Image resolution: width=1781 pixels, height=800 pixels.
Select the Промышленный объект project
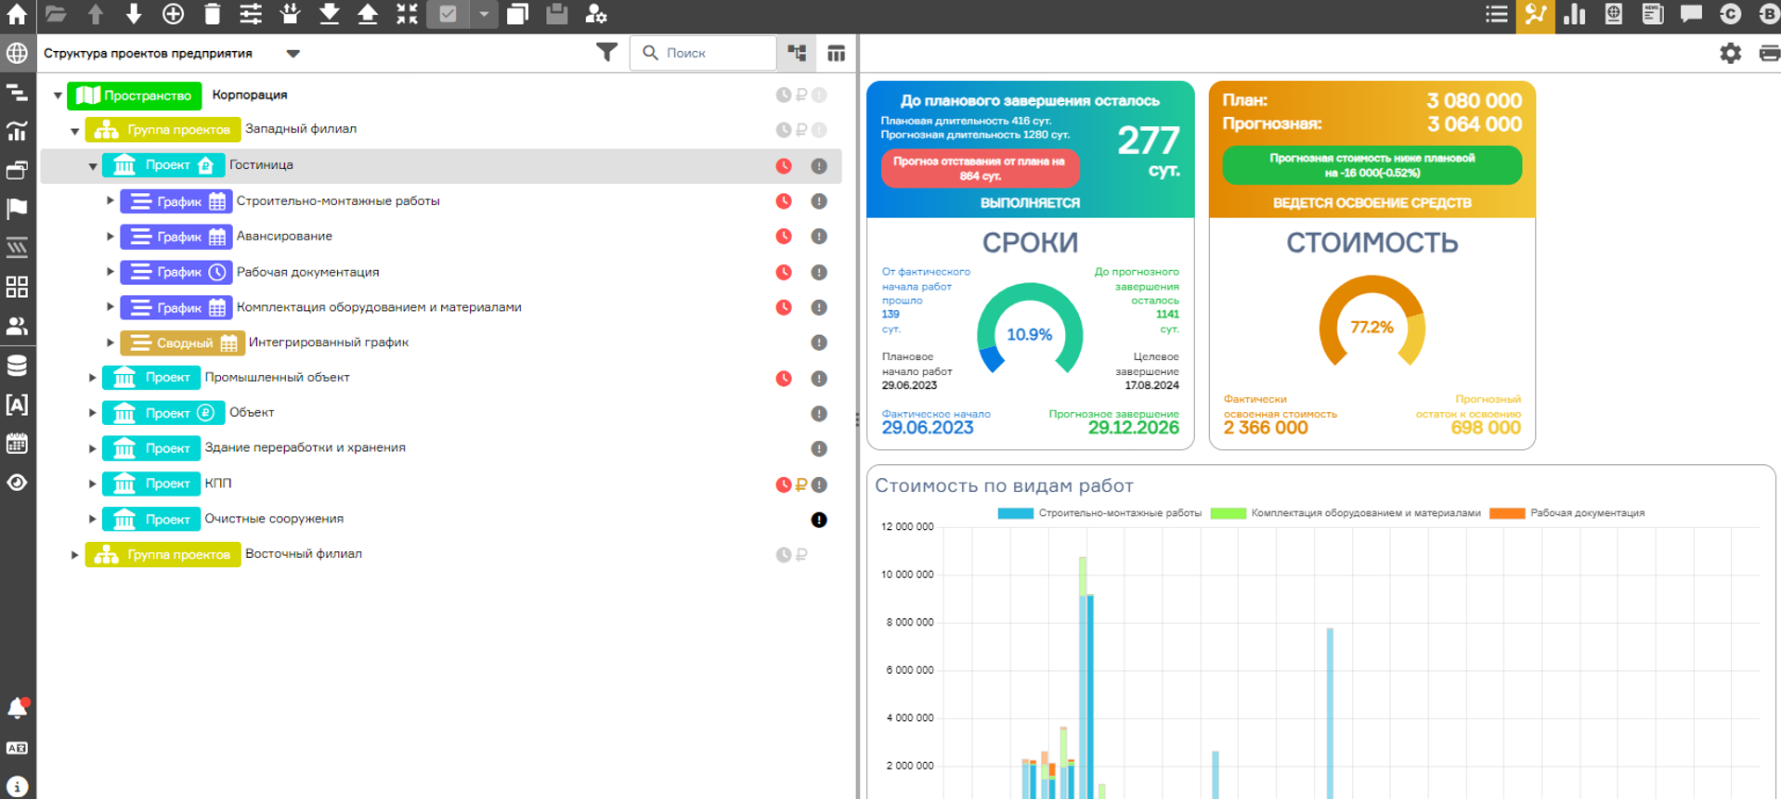441,378
